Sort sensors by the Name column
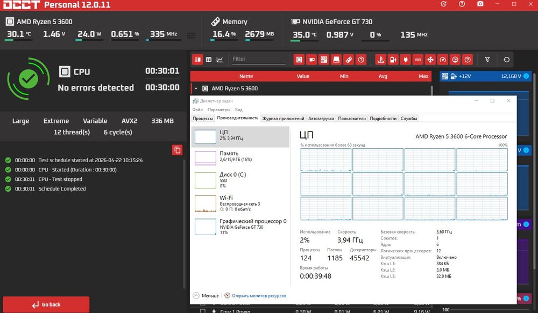538x313 pixels. click(x=246, y=76)
